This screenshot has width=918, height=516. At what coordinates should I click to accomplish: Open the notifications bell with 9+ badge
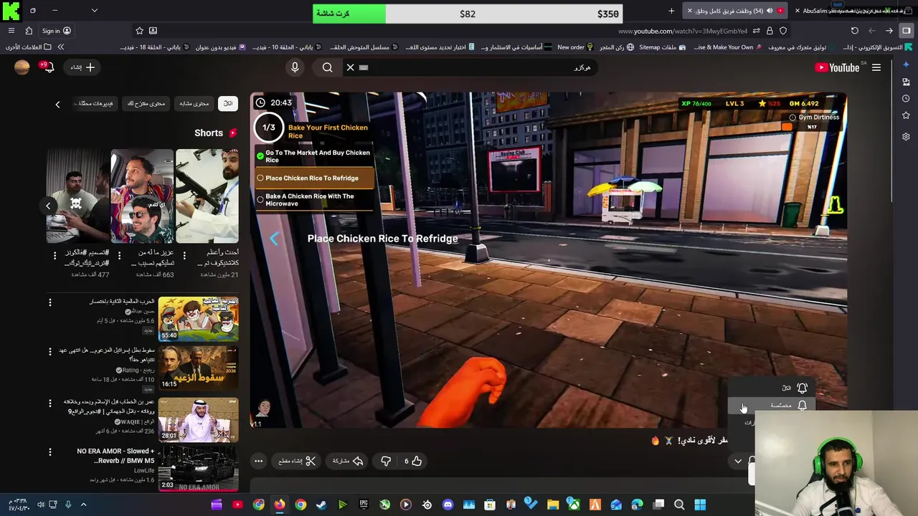(x=47, y=67)
